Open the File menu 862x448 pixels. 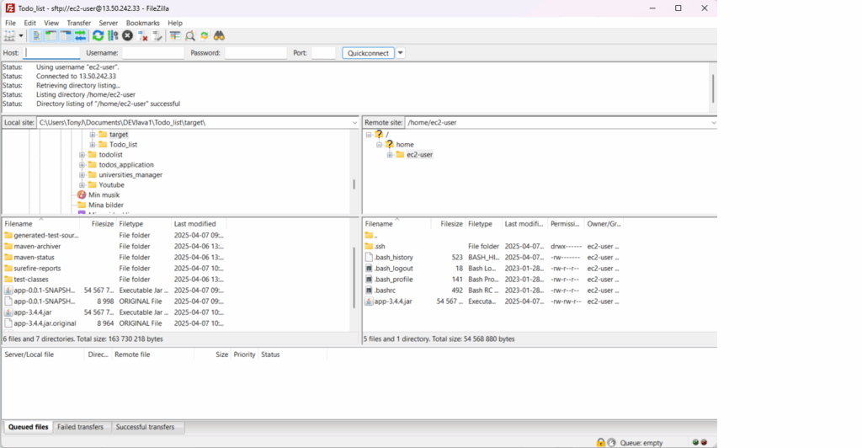point(10,23)
